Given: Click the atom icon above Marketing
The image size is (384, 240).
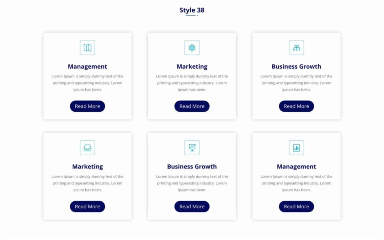Looking at the screenshot, I should (x=192, y=48).
